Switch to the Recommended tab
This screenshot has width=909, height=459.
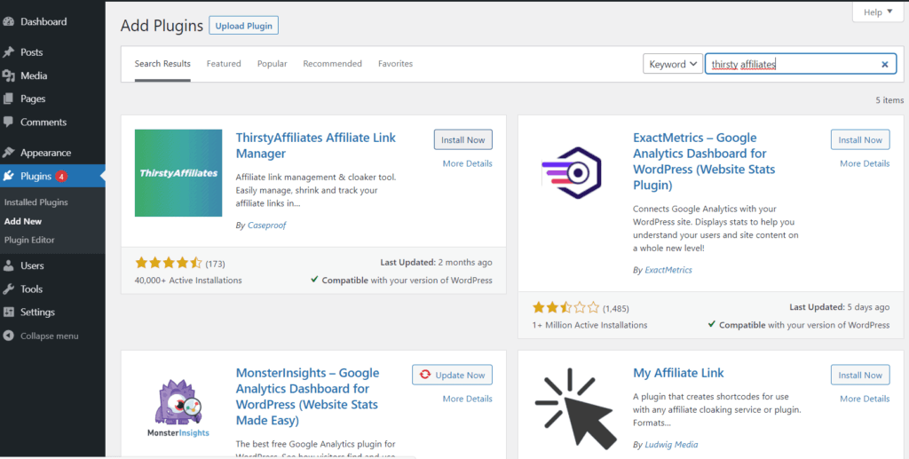[x=332, y=64]
